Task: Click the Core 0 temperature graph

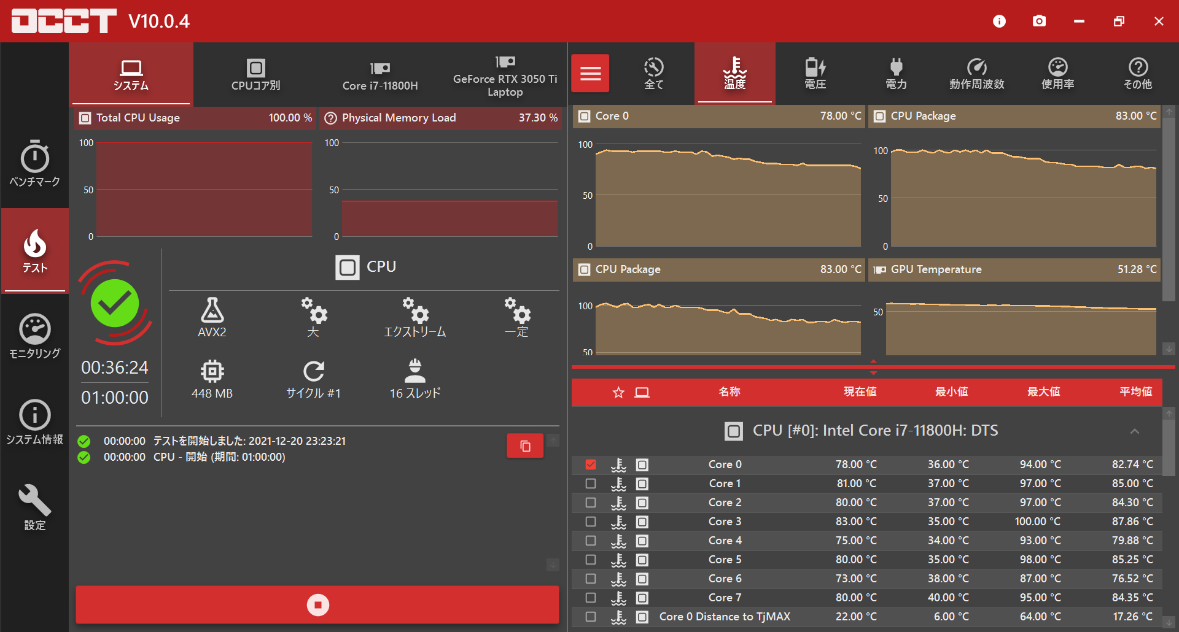Action: click(x=728, y=196)
